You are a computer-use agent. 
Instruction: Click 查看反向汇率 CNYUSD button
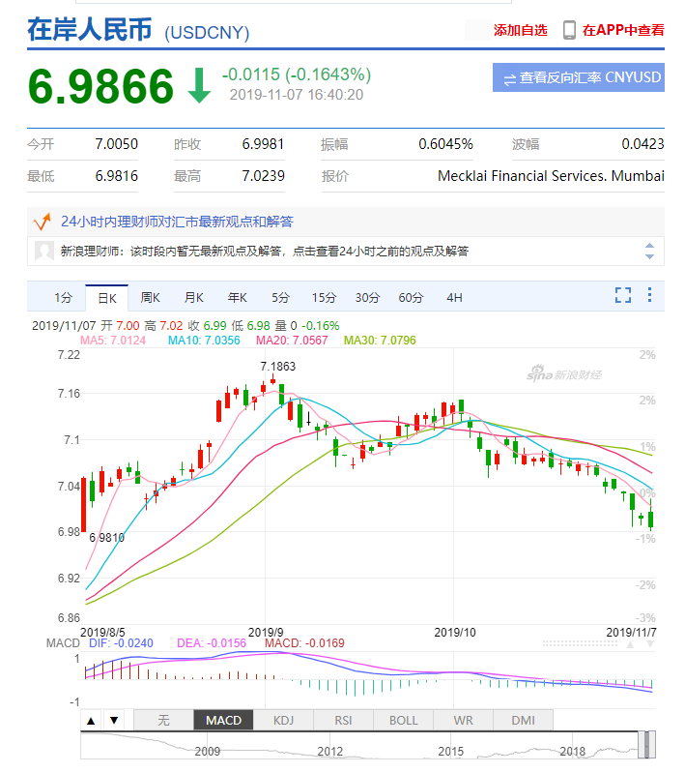(578, 77)
